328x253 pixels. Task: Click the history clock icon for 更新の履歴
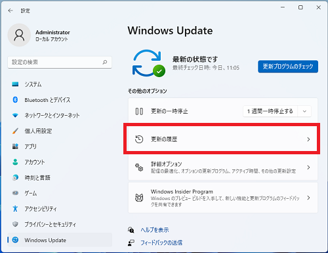click(139, 139)
